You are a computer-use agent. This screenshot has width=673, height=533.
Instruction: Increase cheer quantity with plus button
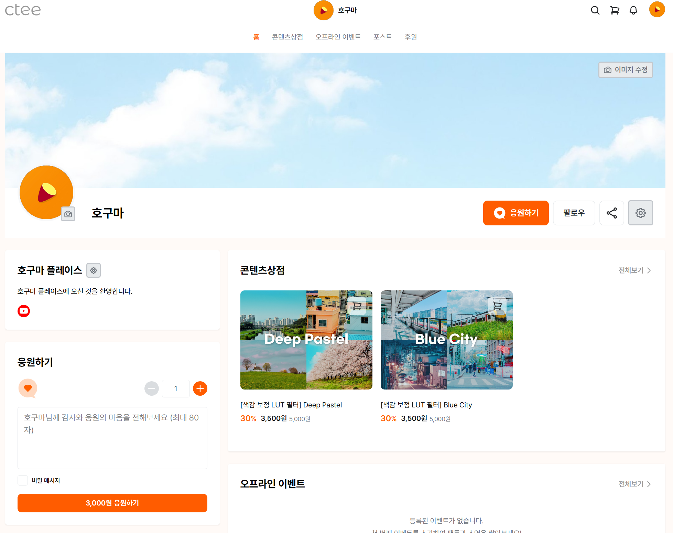[200, 388]
